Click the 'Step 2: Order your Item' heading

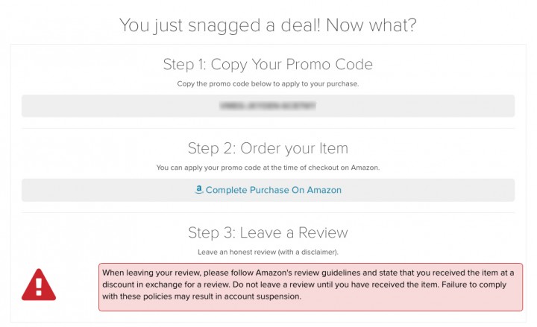(x=268, y=147)
